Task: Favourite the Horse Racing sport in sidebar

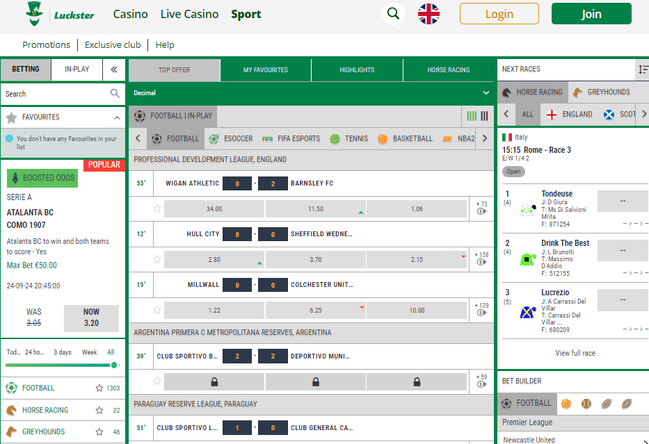Action: [99, 410]
